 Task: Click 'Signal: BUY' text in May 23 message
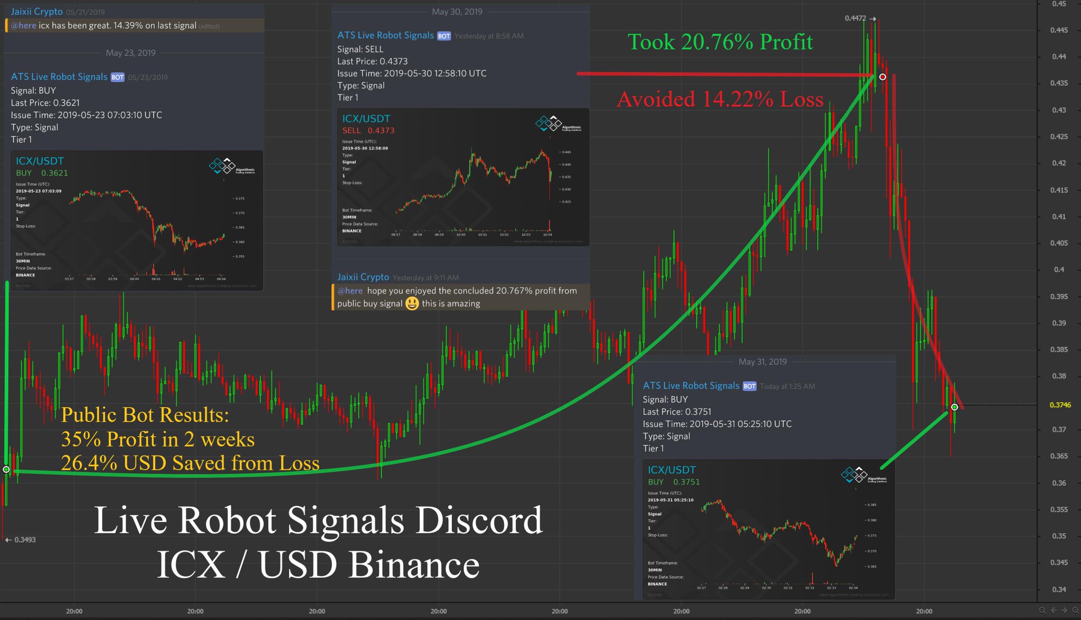pos(33,91)
